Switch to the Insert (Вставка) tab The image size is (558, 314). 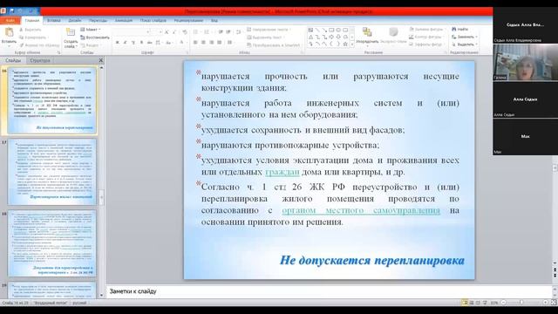point(54,20)
